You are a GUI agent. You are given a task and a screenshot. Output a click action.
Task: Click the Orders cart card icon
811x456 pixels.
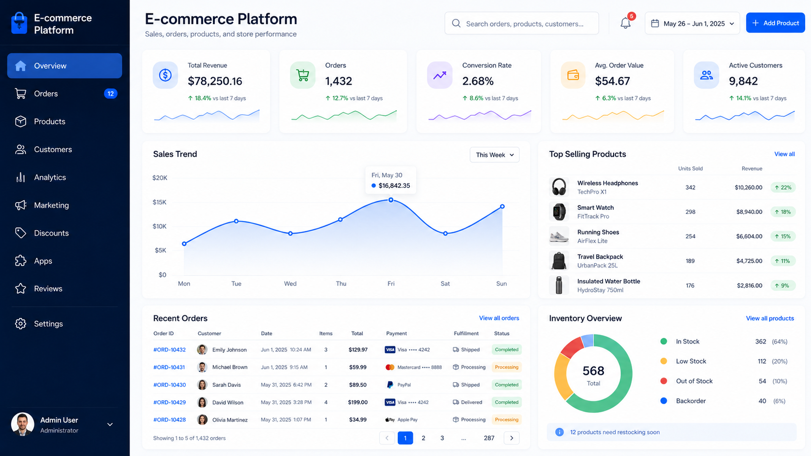[x=303, y=75]
